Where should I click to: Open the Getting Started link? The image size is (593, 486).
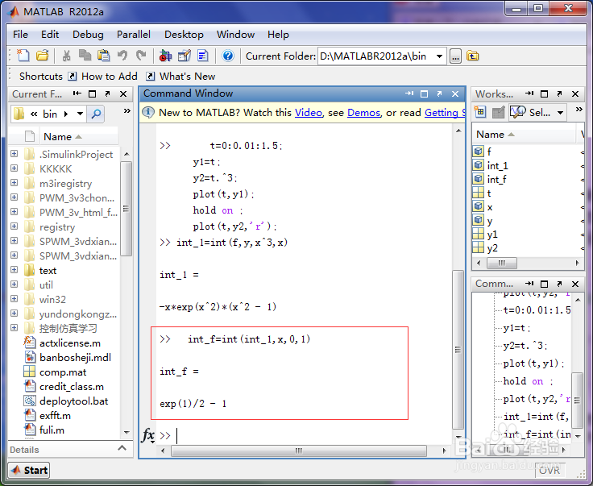pyautogui.click(x=445, y=113)
